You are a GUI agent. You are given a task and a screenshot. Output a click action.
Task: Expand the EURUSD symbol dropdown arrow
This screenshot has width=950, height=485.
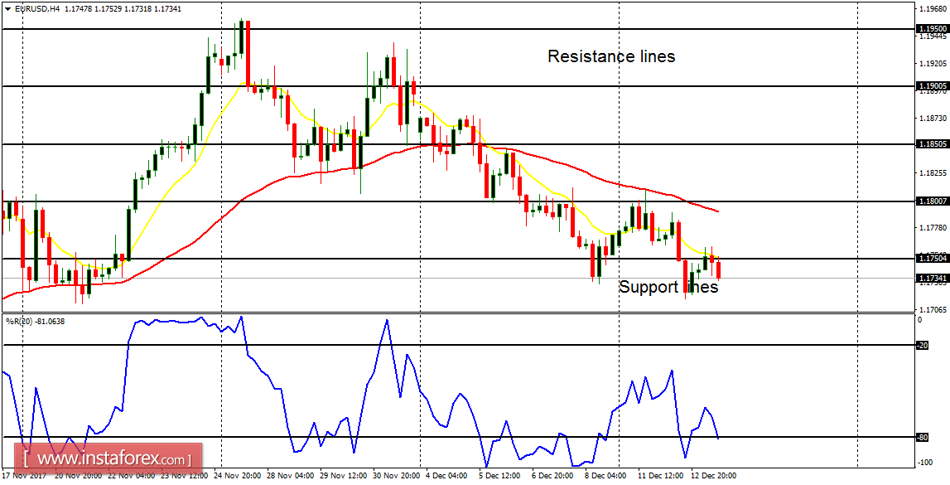click(8, 7)
